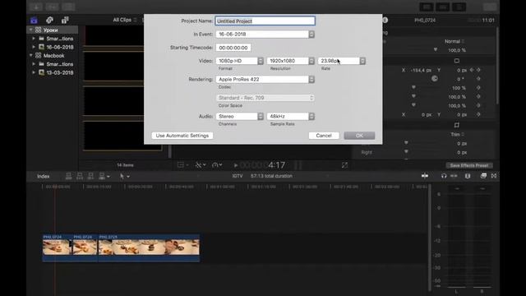Open the Video Format 1080p HD dropdown
Viewport: 526px width, 296px height.
pyautogui.click(x=239, y=61)
